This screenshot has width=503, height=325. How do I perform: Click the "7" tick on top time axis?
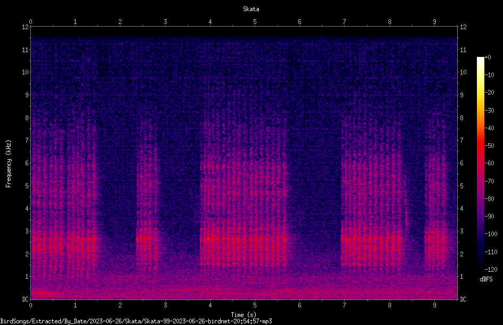tap(345, 22)
